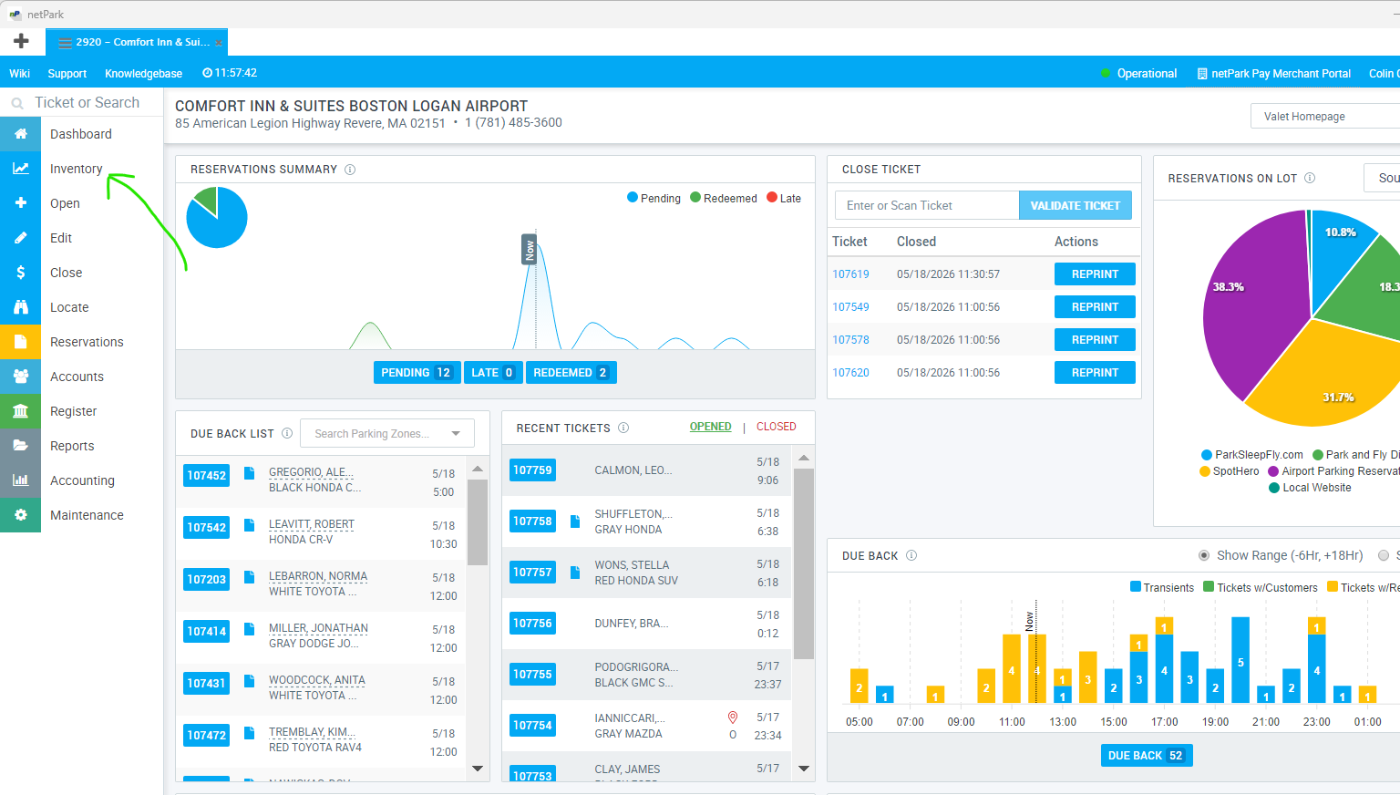
Task: Click down arrow of Due Back List scrollbar
Action: [478, 769]
